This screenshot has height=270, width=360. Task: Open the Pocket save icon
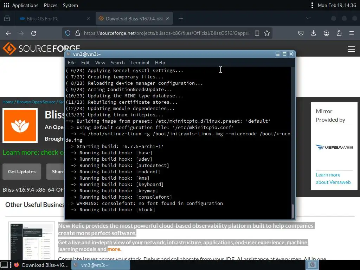(301, 33)
